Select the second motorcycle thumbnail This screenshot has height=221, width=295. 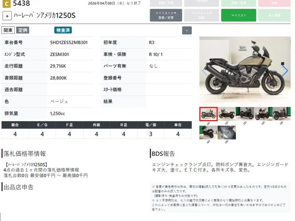(x=227, y=114)
